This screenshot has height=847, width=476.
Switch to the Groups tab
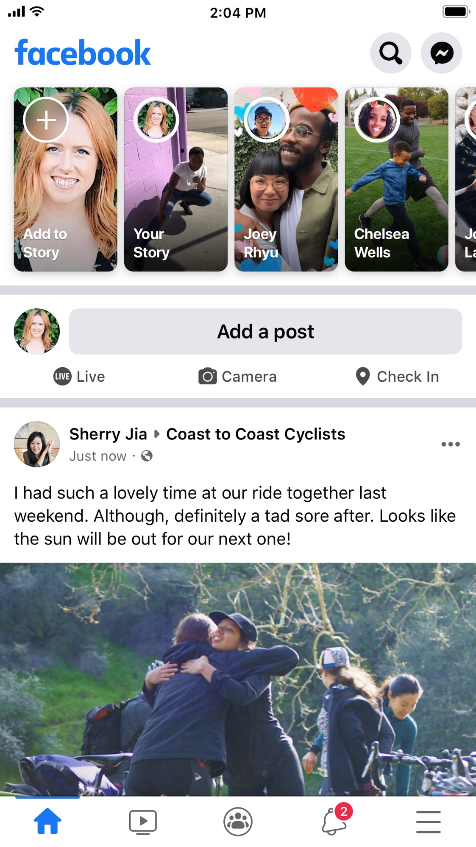pyautogui.click(x=238, y=822)
